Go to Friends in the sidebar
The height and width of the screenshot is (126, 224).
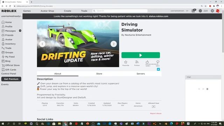tap(7, 35)
